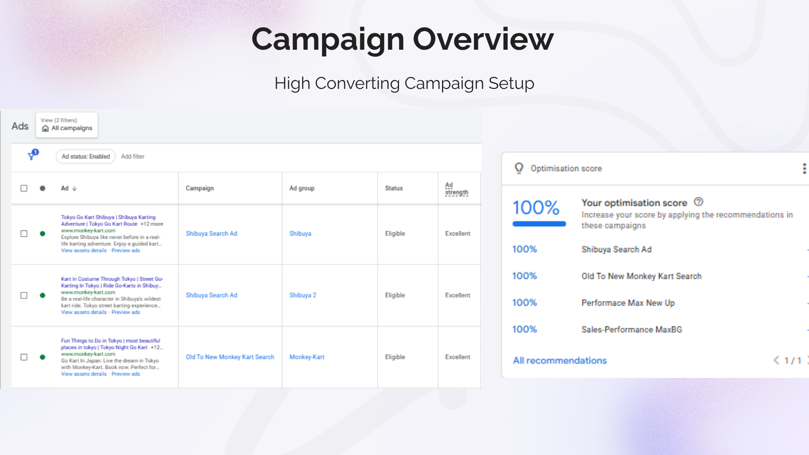Select the Fun Things to Do ad checkbox
The width and height of the screenshot is (809, 455).
24,357
